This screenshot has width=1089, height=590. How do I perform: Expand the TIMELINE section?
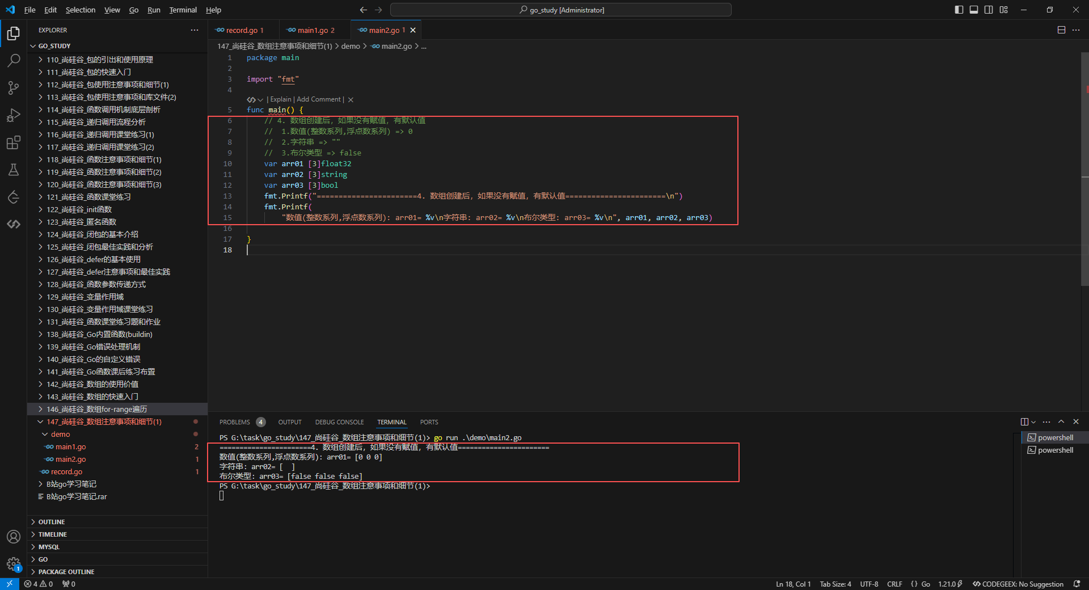[x=117, y=534]
